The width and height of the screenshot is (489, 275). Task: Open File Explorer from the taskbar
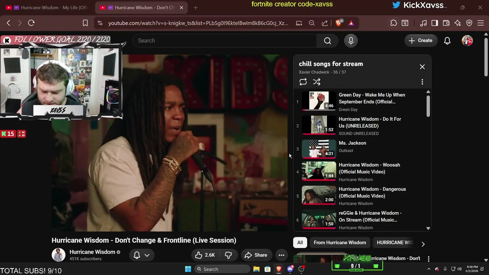pyautogui.click(x=256, y=269)
